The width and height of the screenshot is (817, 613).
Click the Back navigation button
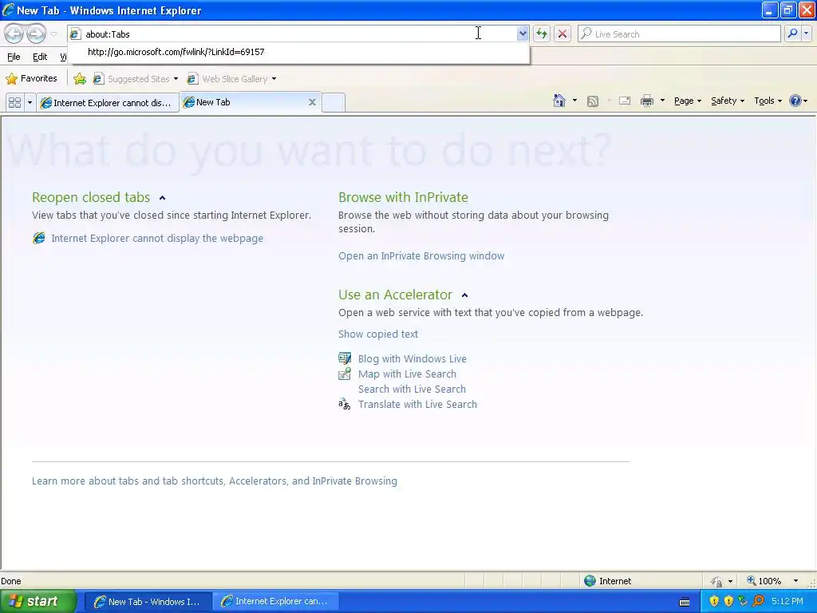(x=14, y=34)
